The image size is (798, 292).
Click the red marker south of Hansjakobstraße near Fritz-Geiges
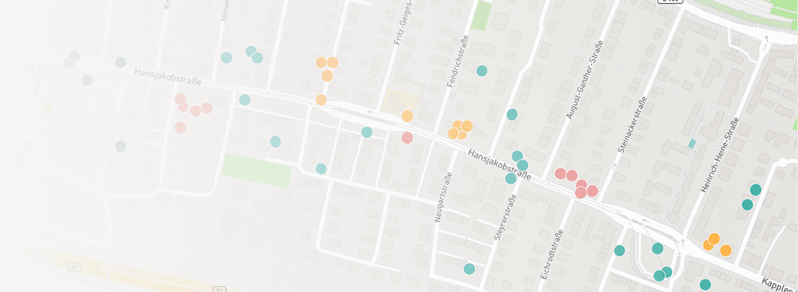point(407,138)
